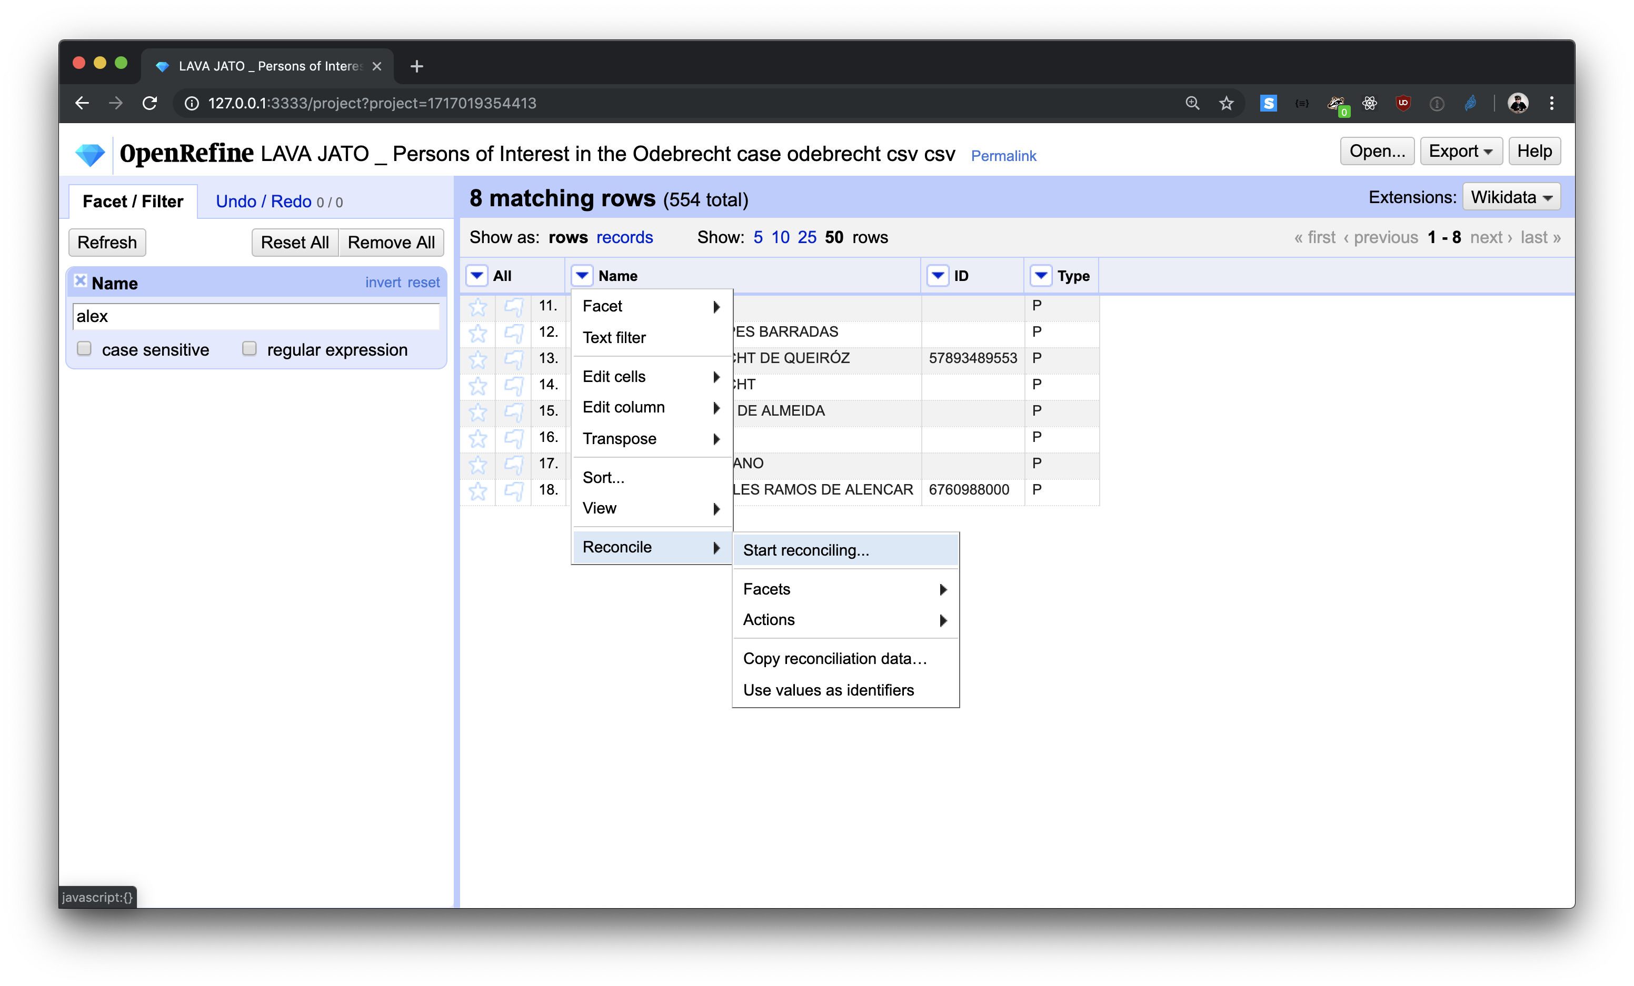Go back in browser history
The image size is (1634, 986).
click(x=82, y=103)
